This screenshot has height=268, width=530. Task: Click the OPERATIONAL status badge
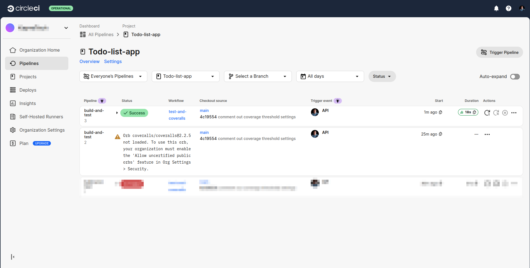click(x=61, y=8)
